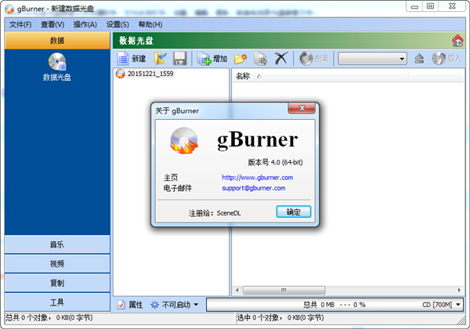Save the compilation with the floppy icon

coord(180,59)
